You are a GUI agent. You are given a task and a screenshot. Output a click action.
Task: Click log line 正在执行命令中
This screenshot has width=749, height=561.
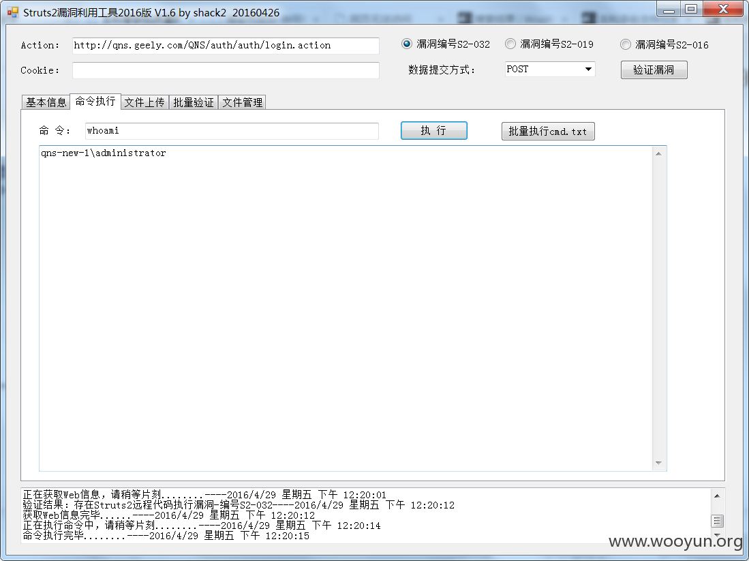click(x=202, y=526)
